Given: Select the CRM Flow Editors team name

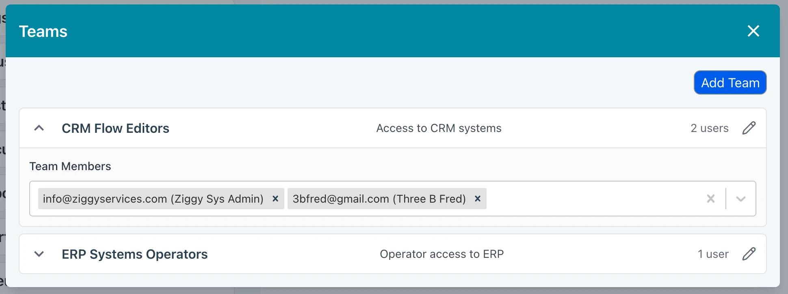Looking at the screenshot, I should [115, 128].
